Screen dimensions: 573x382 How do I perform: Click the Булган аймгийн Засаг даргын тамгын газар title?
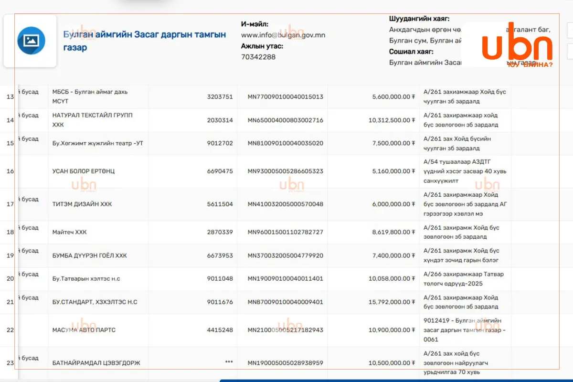click(x=145, y=41)
